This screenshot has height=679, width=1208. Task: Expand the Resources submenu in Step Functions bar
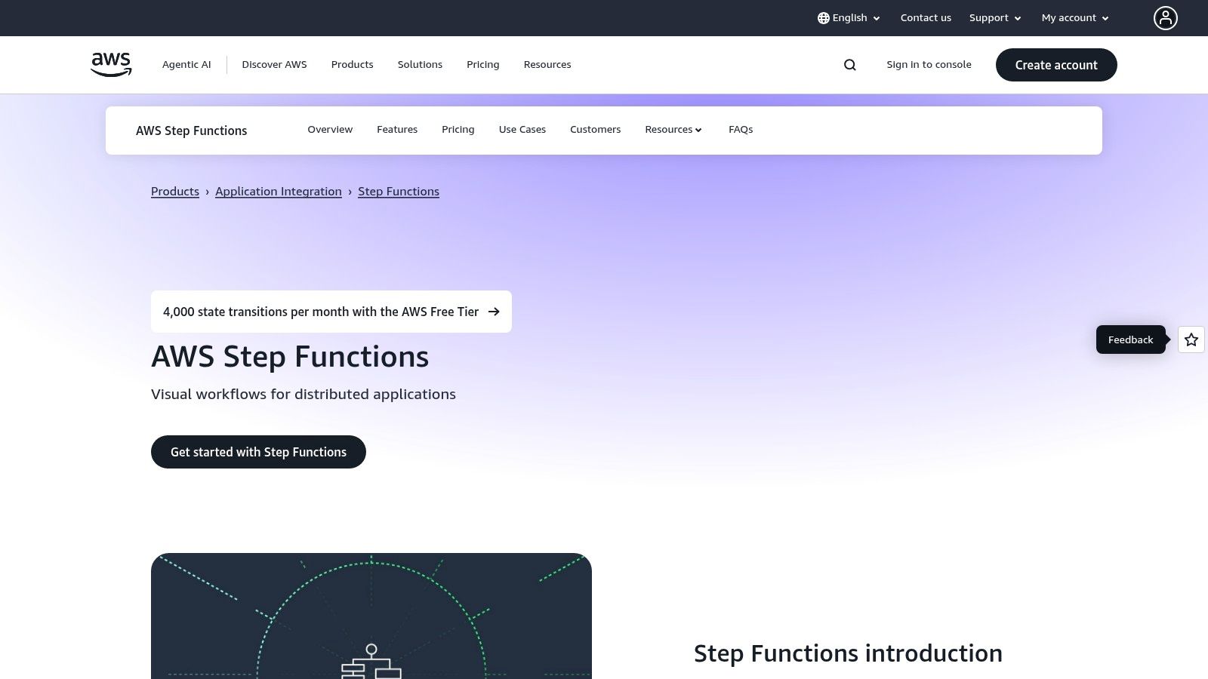click(x=673, y=130)
